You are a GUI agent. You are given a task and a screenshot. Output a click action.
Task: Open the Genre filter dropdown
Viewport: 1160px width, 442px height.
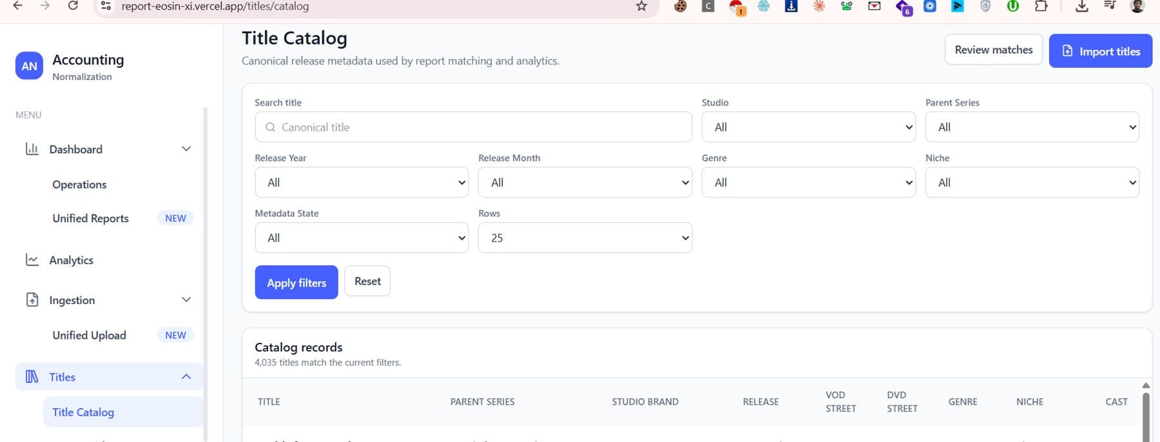(808, 182)
